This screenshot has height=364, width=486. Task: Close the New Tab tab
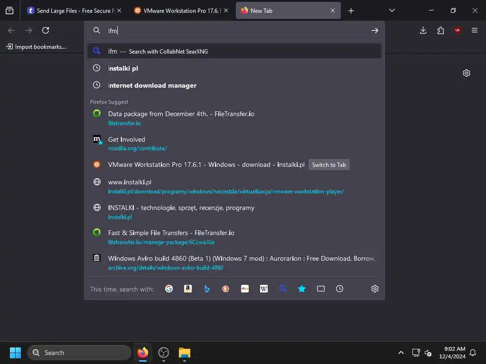333,10
